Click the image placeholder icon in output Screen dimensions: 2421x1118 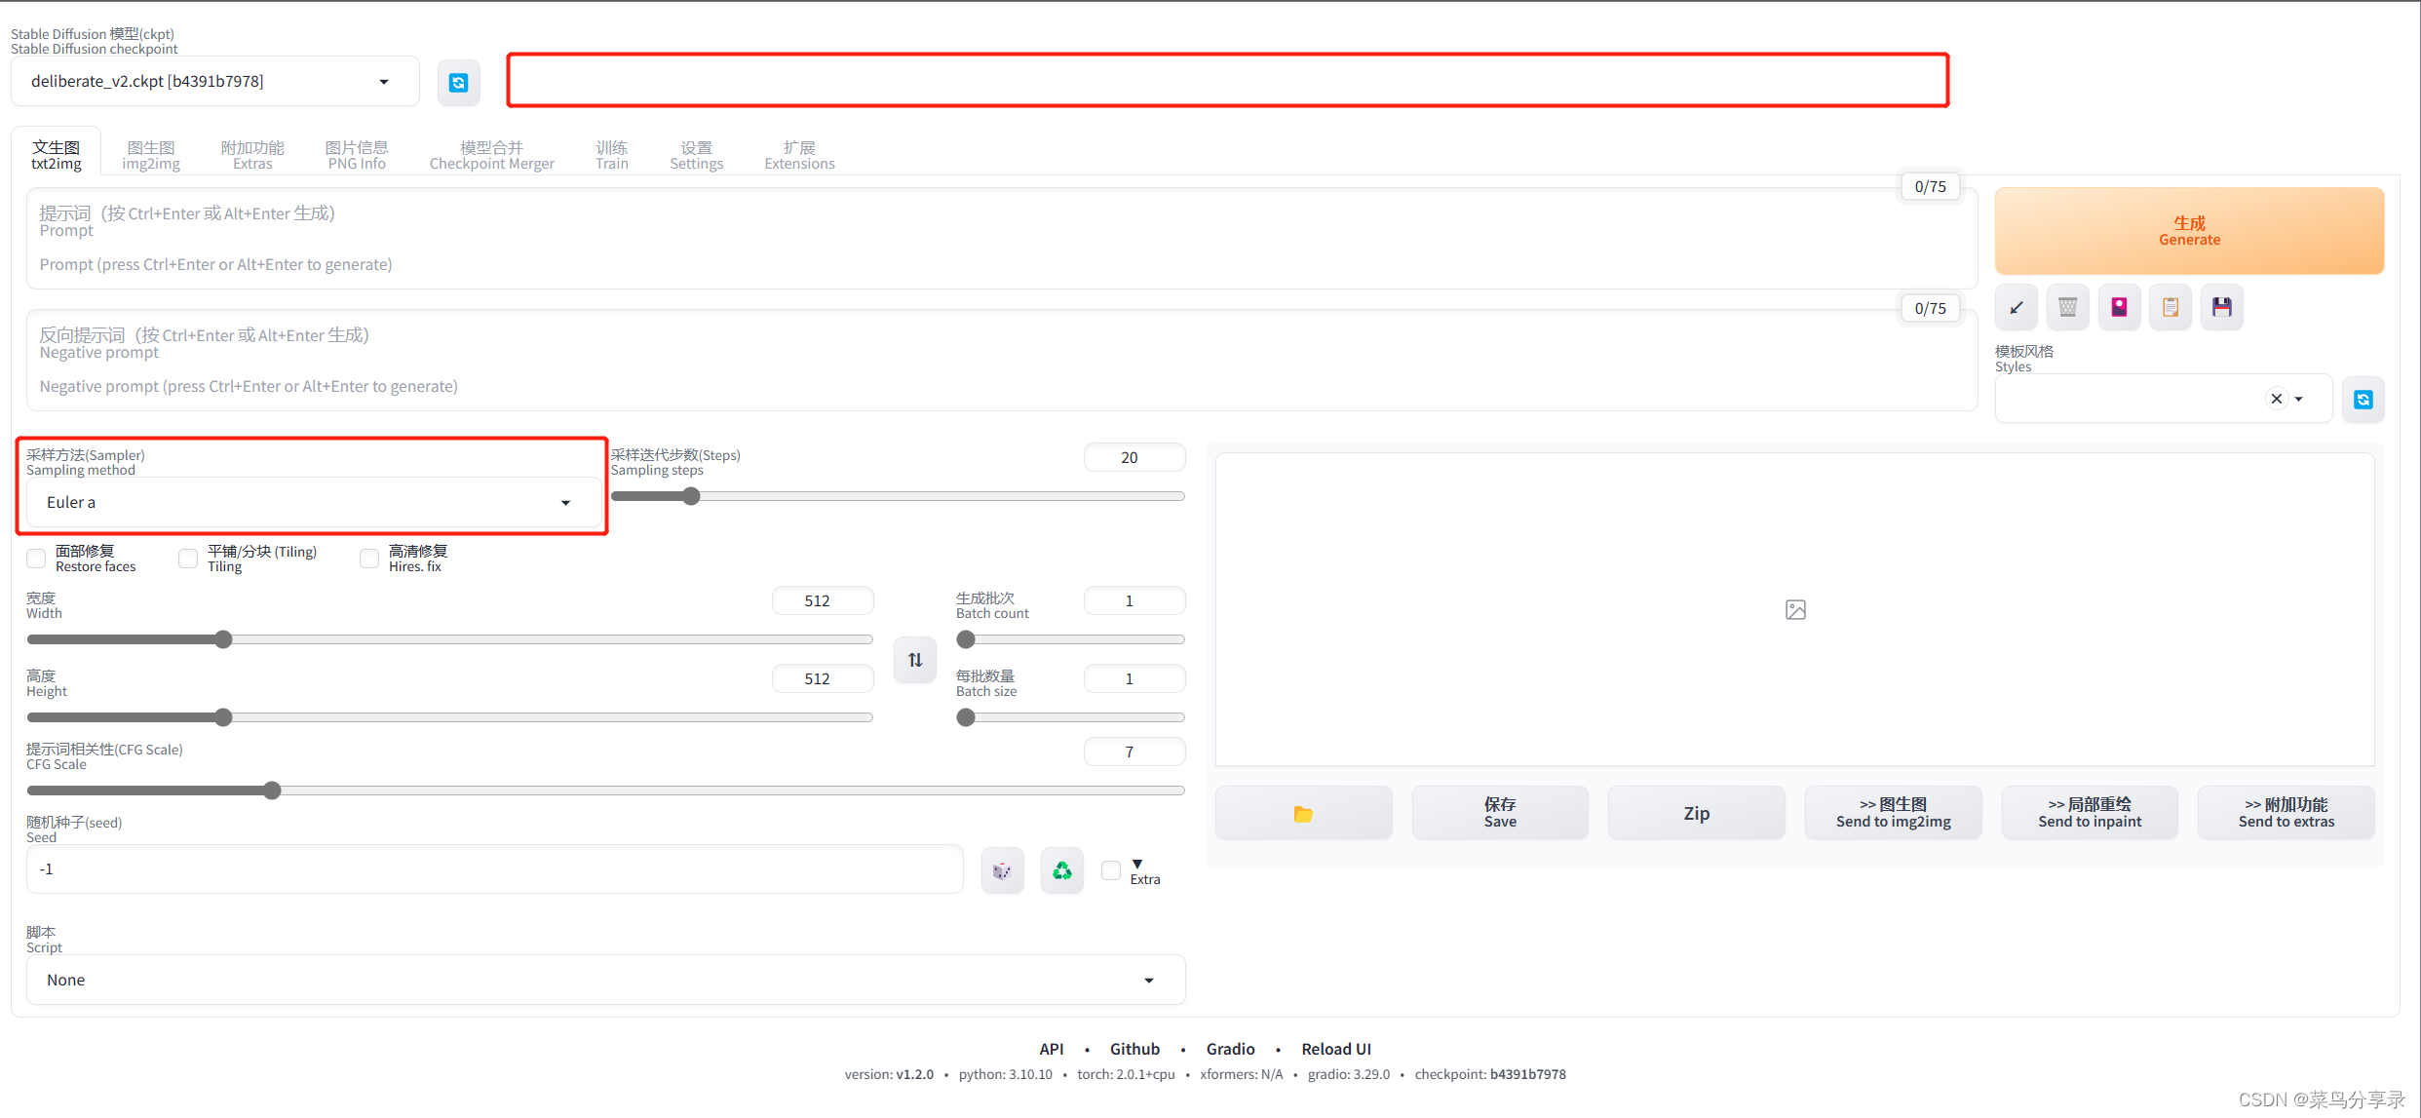tap(1795, 610)
